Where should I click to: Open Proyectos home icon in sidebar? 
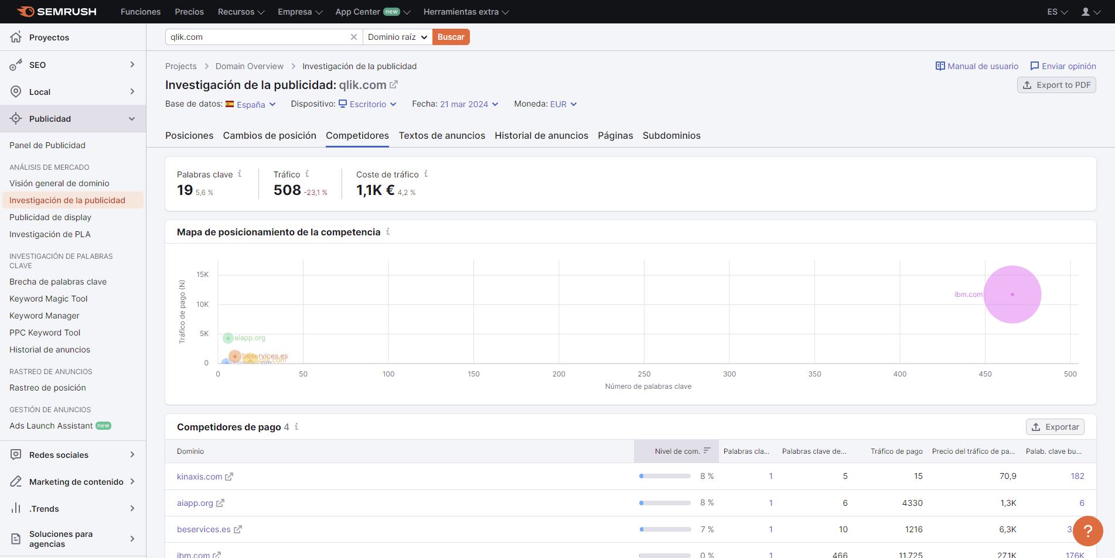point(16,37)
